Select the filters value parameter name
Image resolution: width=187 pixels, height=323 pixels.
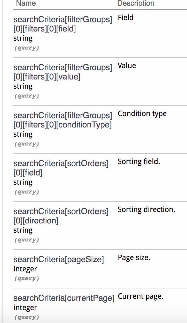click(x=63, y=72)
